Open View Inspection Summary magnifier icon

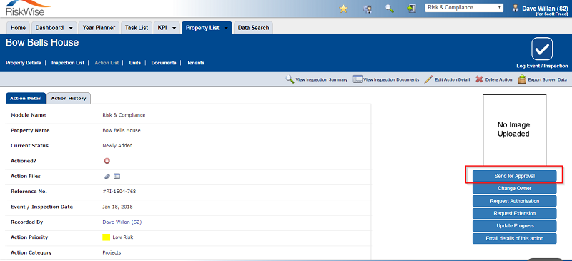tap(290, 79)
